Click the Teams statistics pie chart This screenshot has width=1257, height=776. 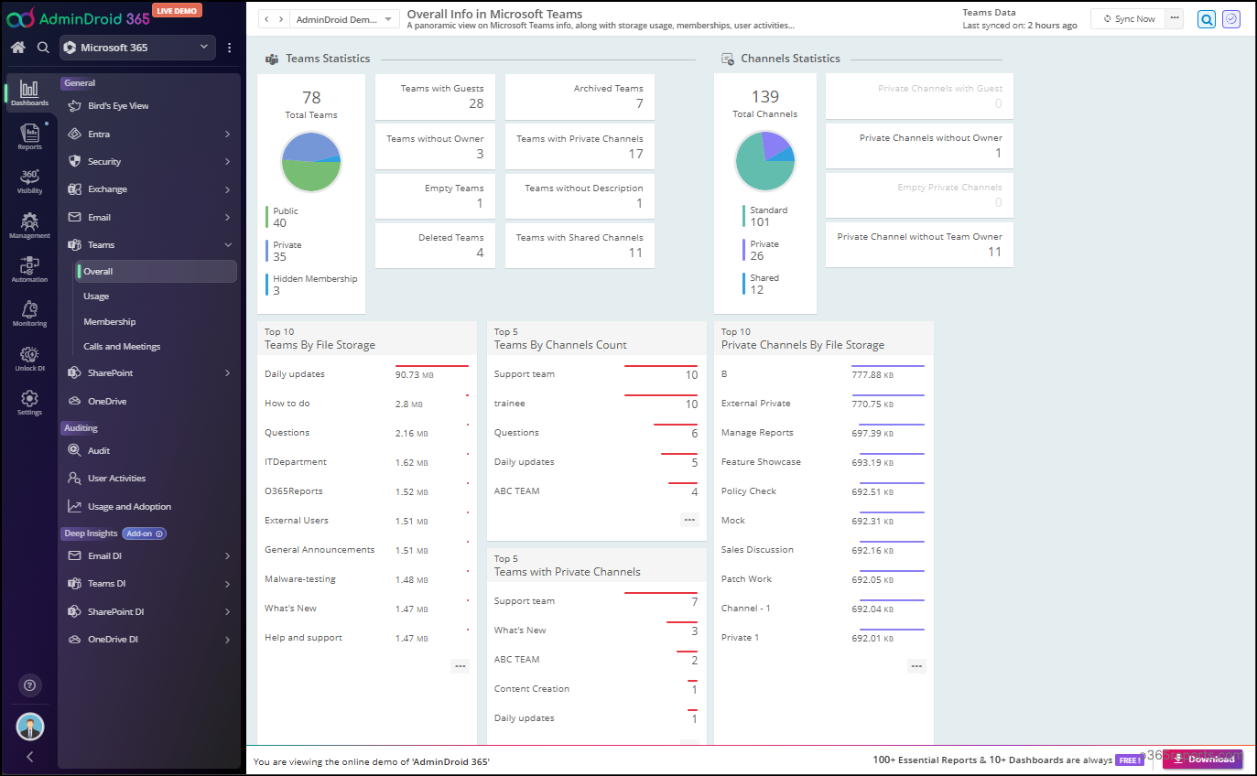point(310,162)
